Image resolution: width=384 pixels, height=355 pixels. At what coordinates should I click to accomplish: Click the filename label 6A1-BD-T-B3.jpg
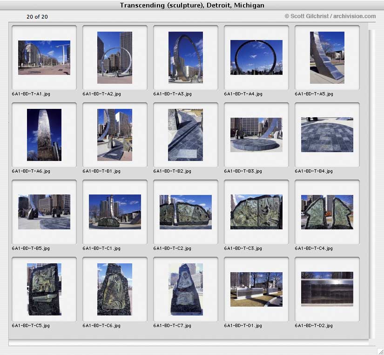pyautogui.click(x=243, y=171)
